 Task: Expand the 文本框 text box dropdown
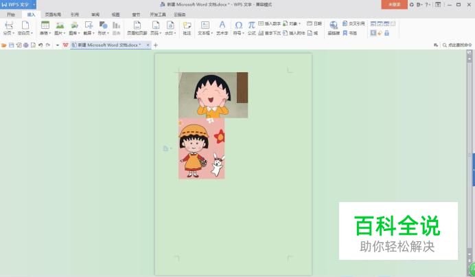211,34
